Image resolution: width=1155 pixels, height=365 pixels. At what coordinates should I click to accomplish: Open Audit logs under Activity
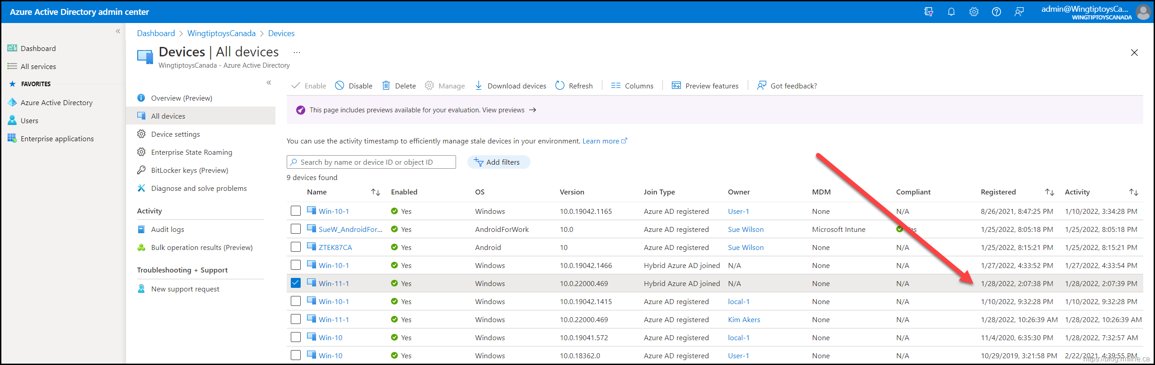click(168, 229)
